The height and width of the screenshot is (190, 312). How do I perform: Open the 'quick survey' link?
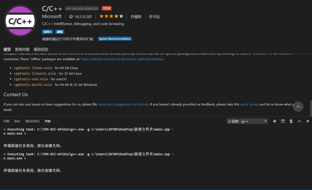click(249, 104)
